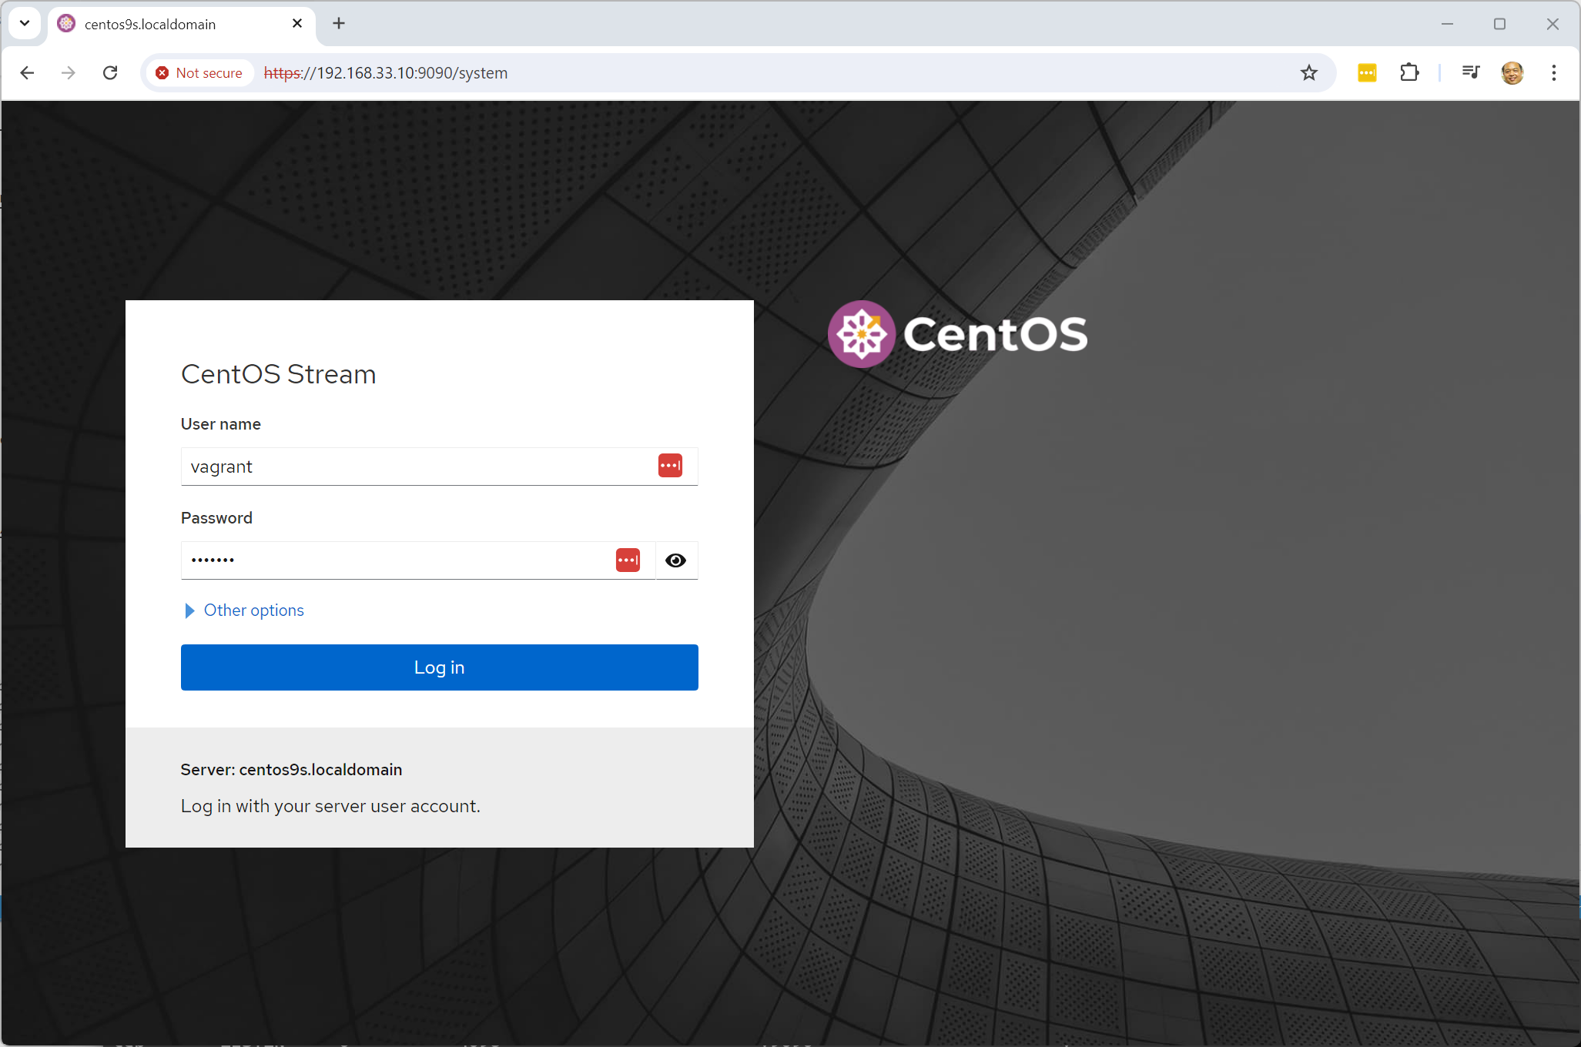Open the media control toolbar icon
Viewport: 1581px width, 1047px height.
1470,72
